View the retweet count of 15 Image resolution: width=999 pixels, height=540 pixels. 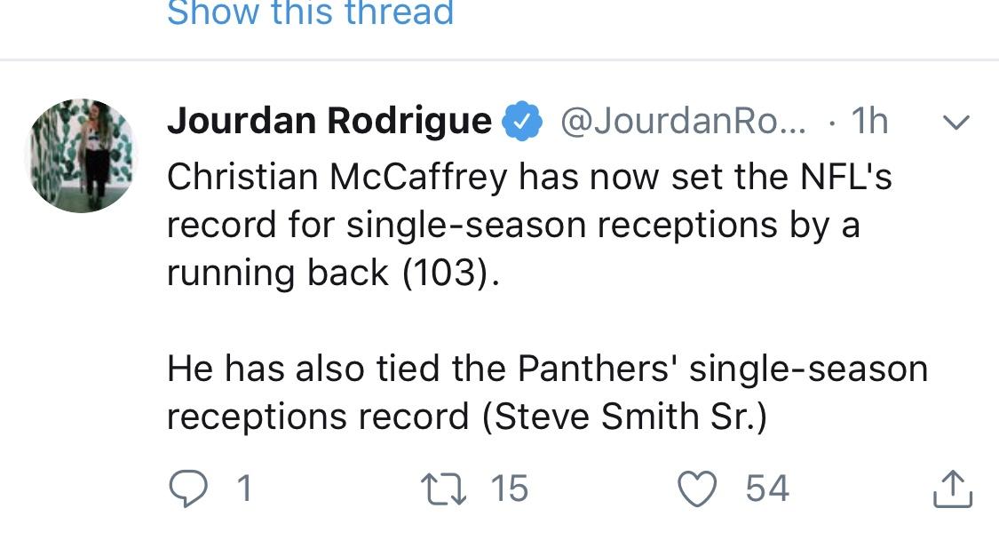509,489
